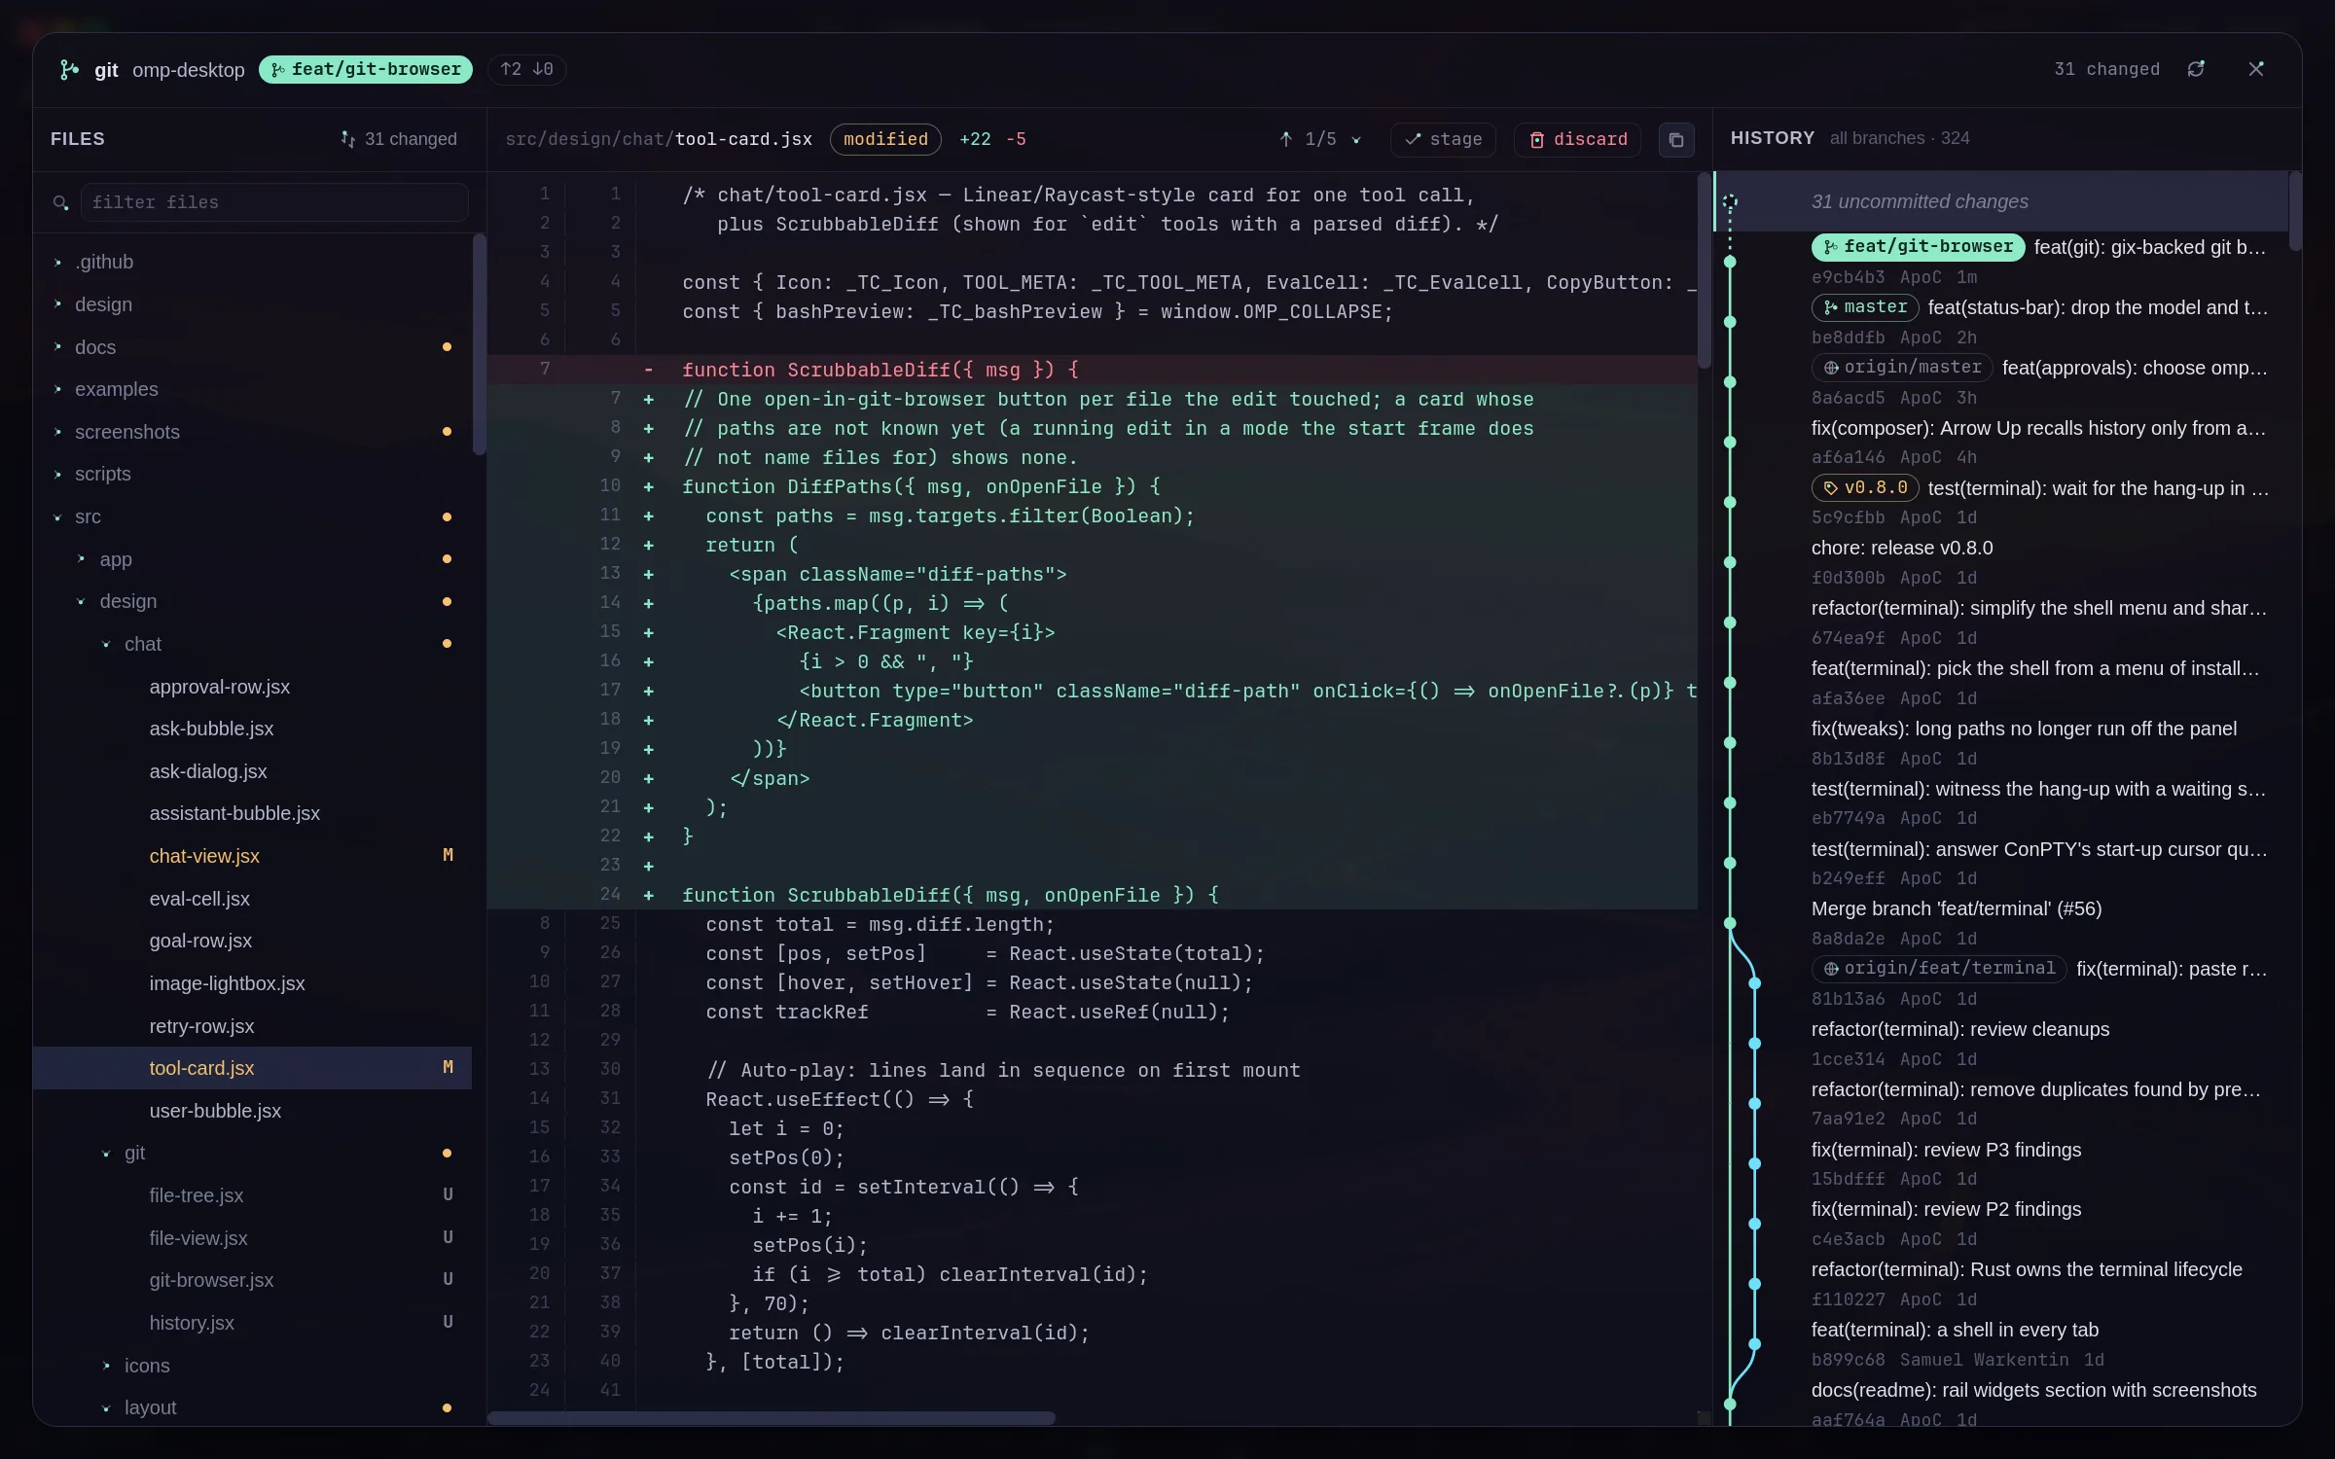Click the origin/feat/terminal remote tag

pyautogui.click(x=1939, y=969)
